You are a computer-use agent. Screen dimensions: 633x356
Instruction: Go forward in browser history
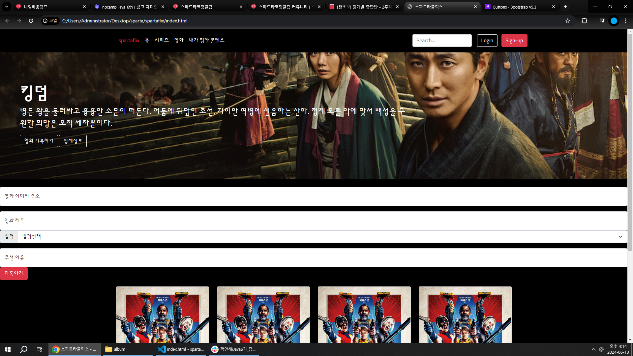[19, 21]
